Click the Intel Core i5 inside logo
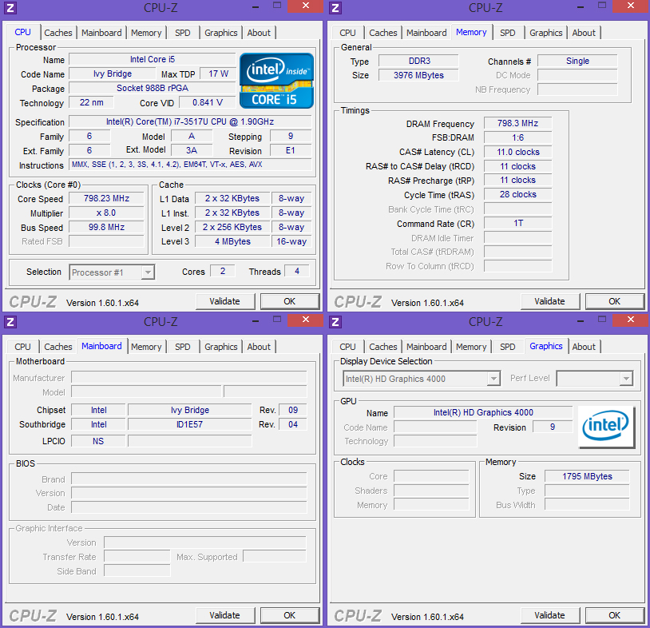The height and width of the screenshot is (628, 650). tap(276, 81)
